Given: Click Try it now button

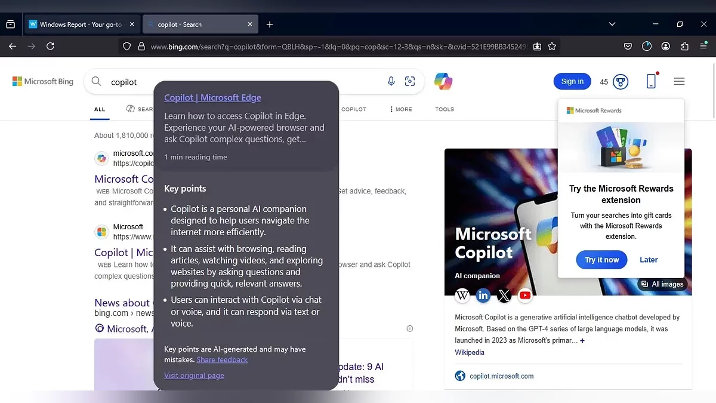Looking at the screenshot, I should (601, 260).
